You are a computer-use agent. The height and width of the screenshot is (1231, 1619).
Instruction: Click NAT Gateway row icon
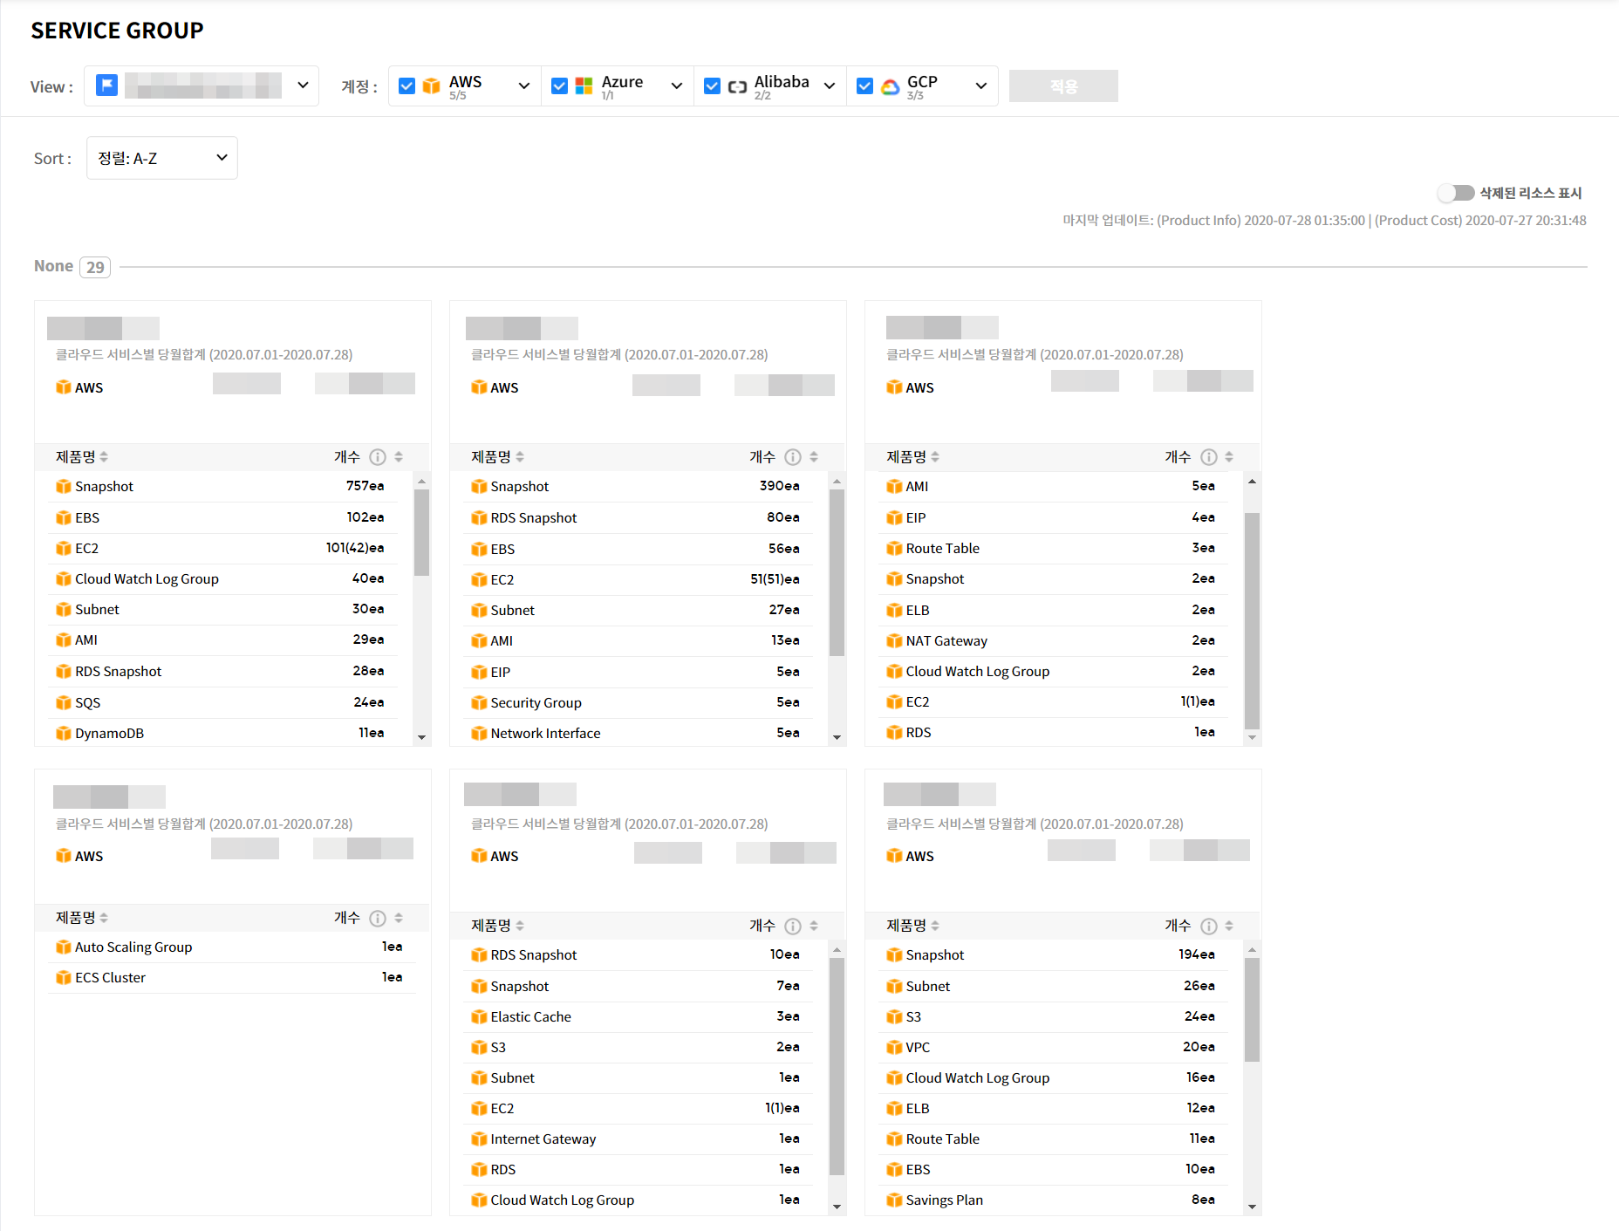point(894,641)
